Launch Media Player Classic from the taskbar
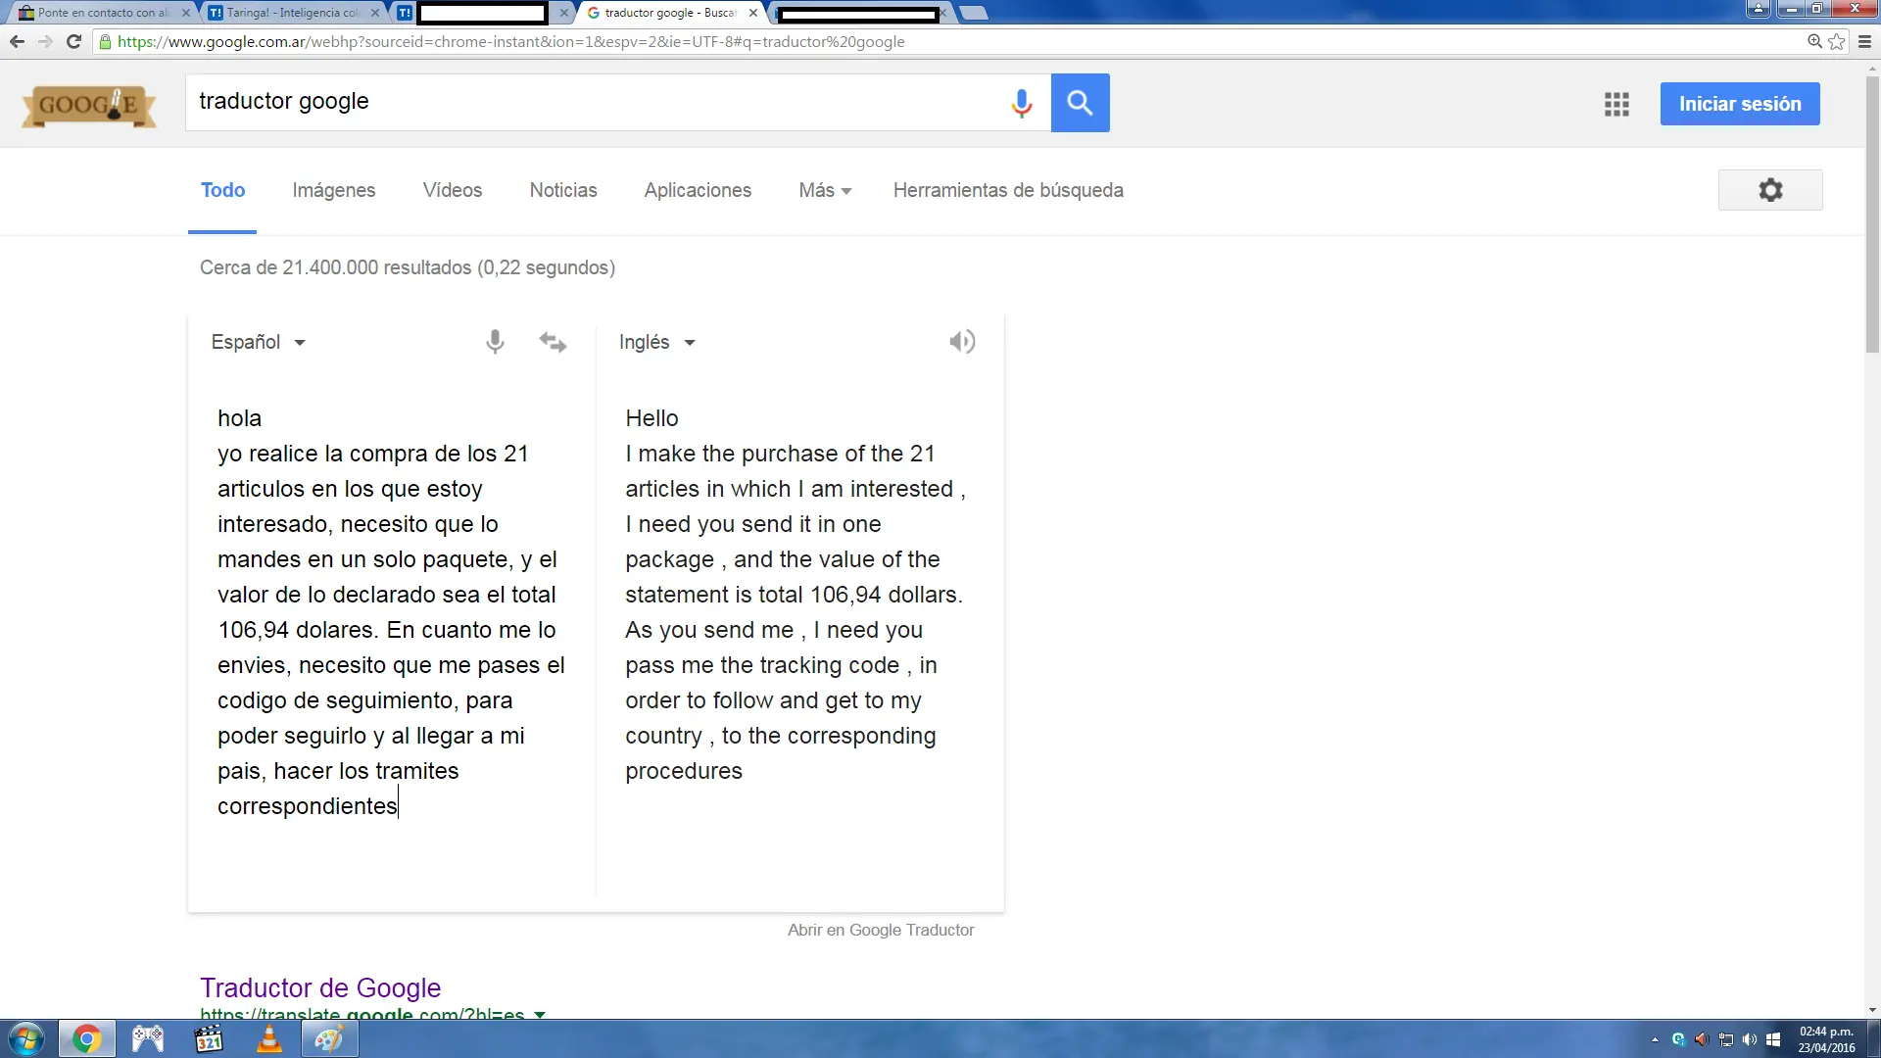 coord(208,1038)
